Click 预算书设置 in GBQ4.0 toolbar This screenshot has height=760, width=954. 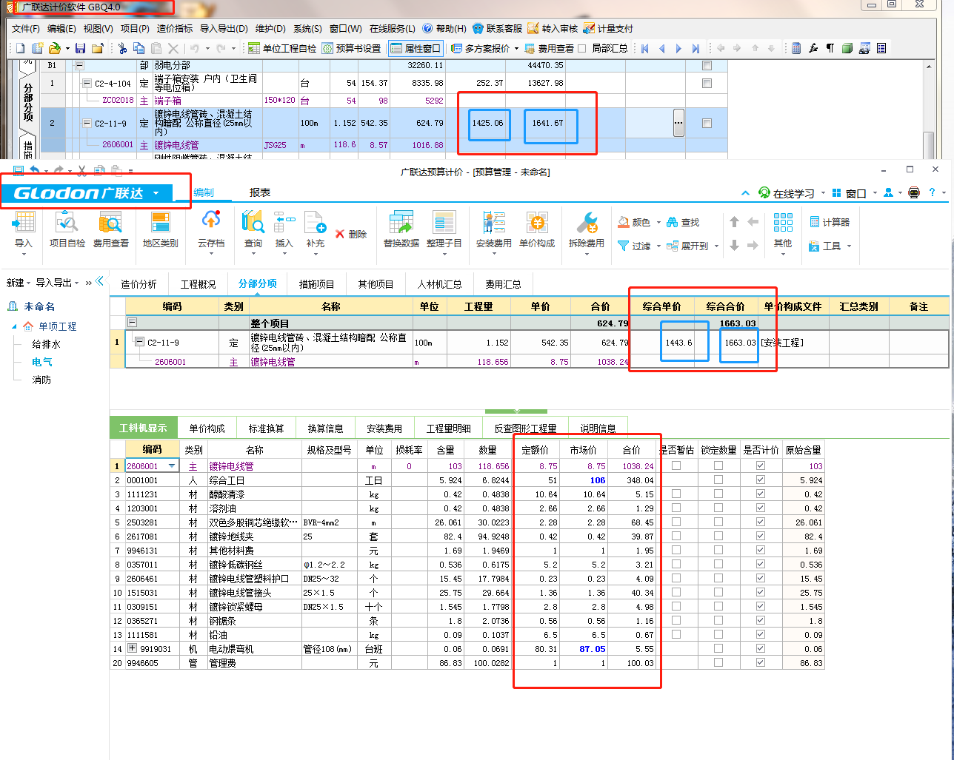352,48
